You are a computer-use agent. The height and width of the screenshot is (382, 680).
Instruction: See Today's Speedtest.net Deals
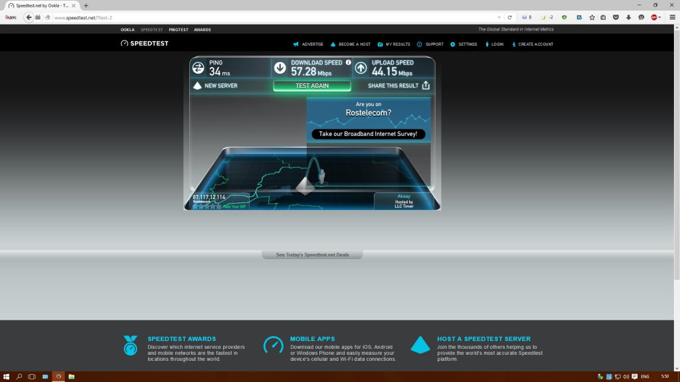tap(312, 255)
